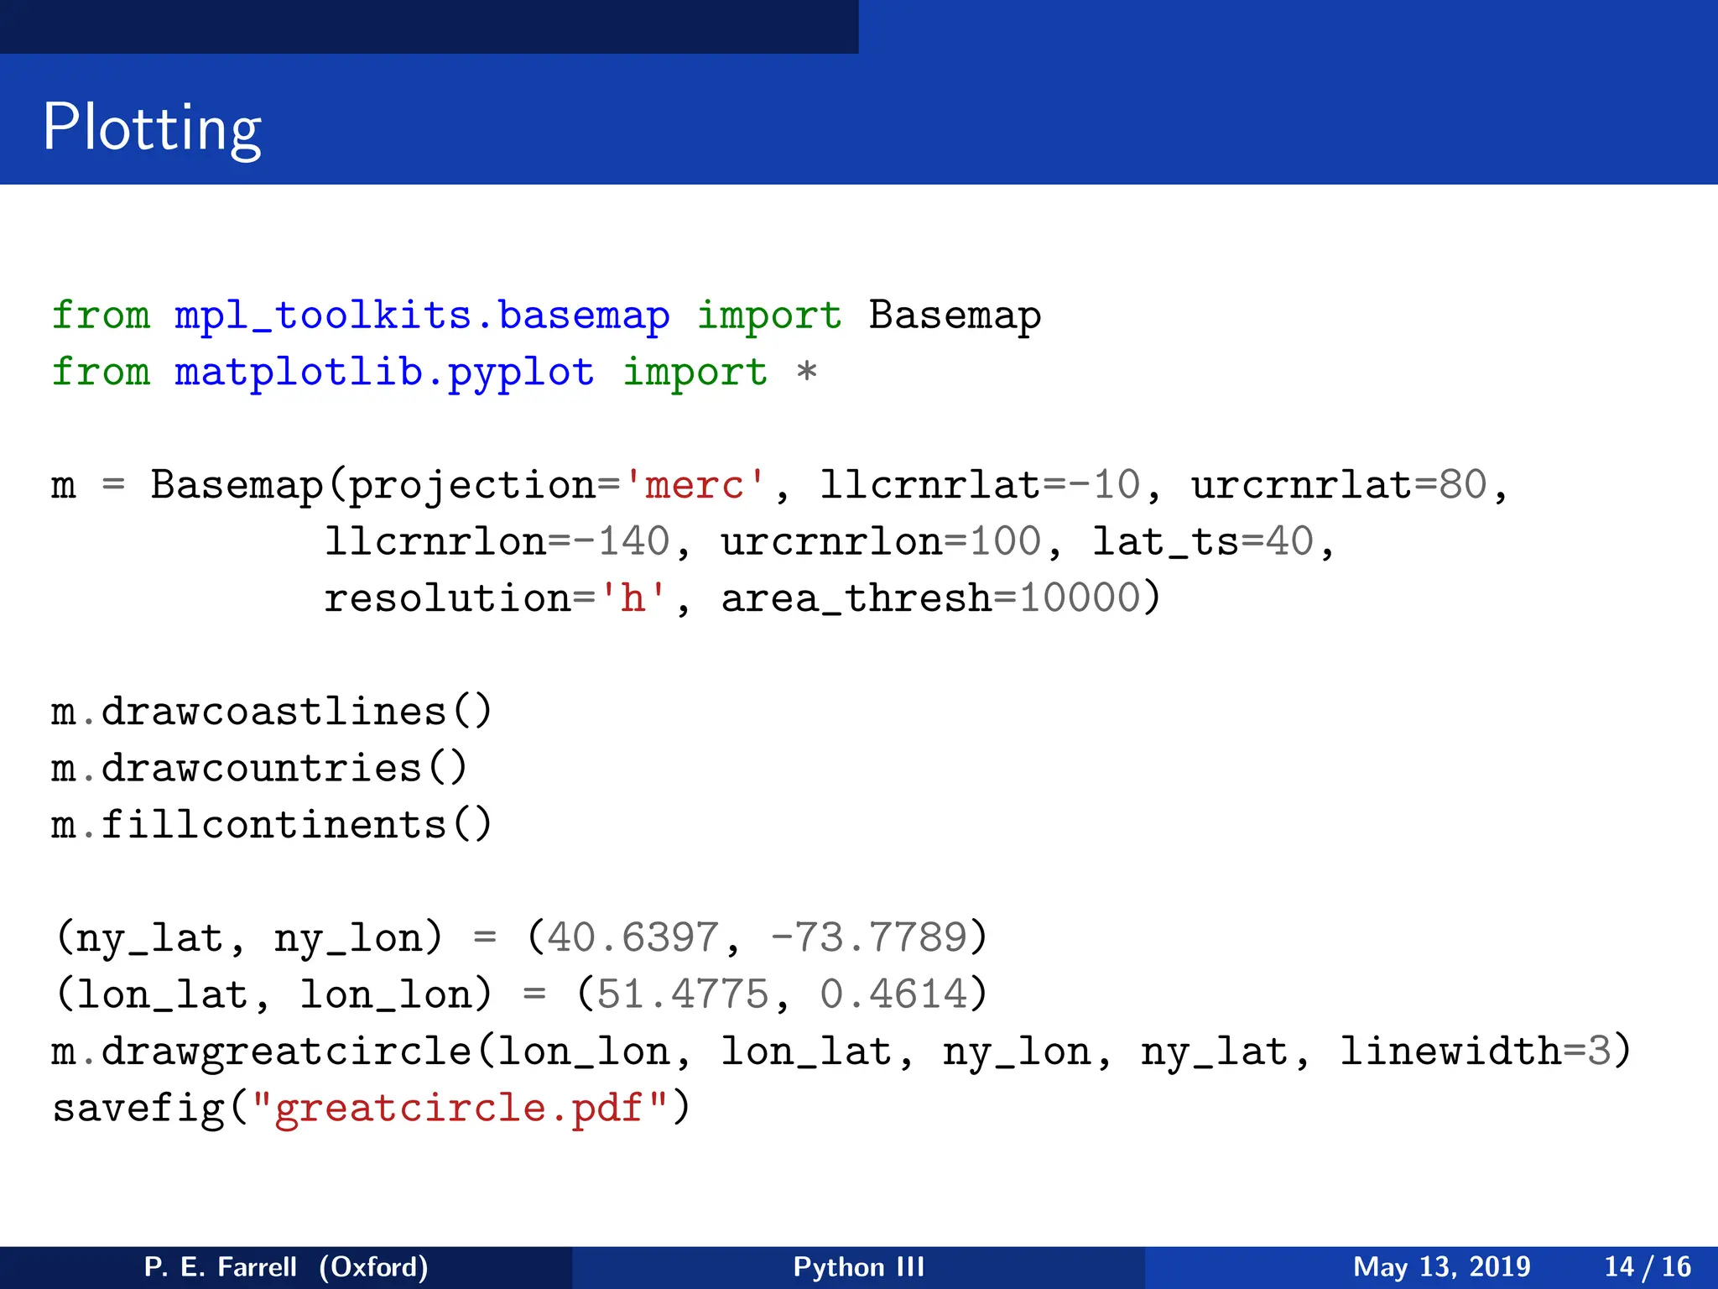Click the 'lat_ts=40' argument

pos(1202,542)
